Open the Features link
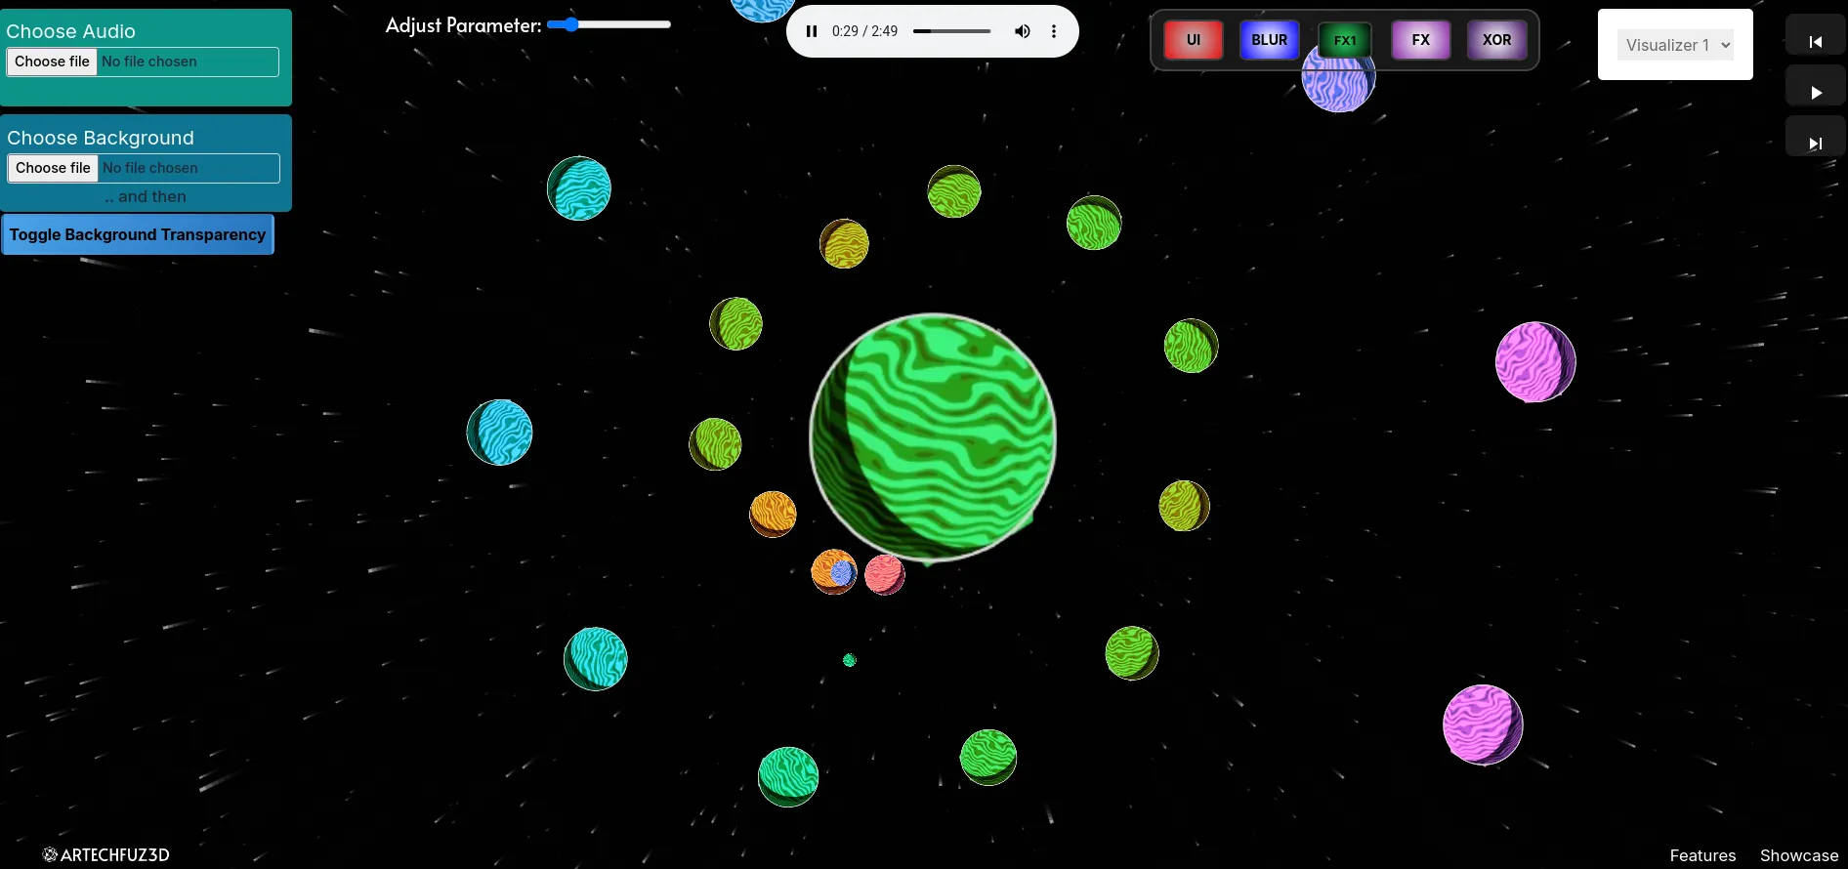Viewport: 1848px width, 869px height. [1702, 855]
